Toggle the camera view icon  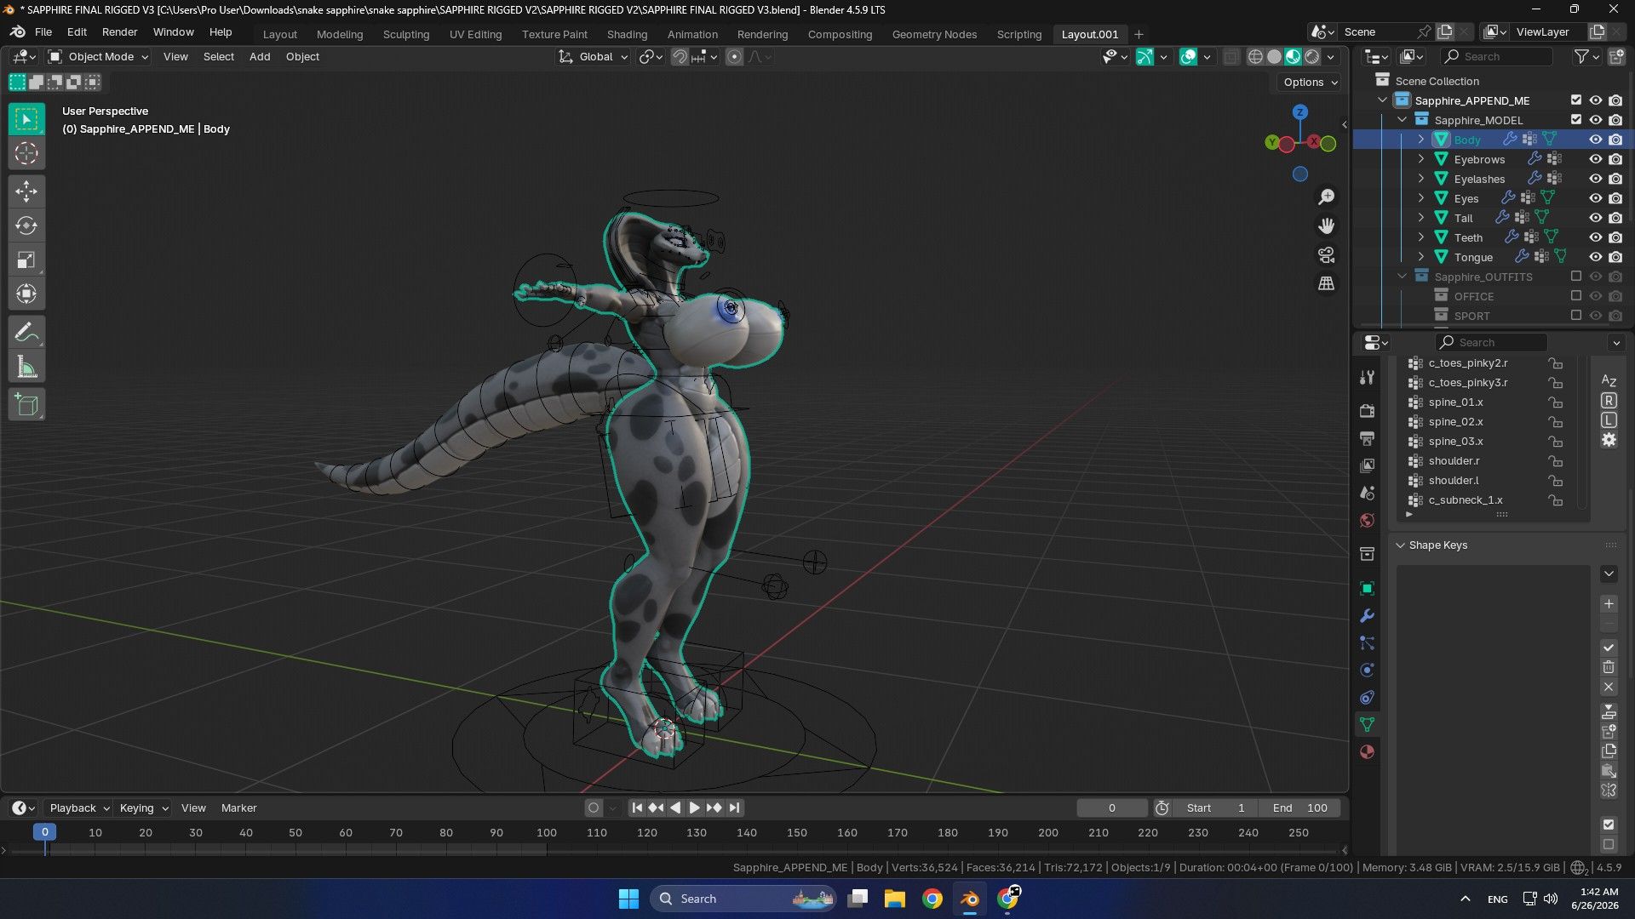pyautogui.click(x=1326, y=254)
